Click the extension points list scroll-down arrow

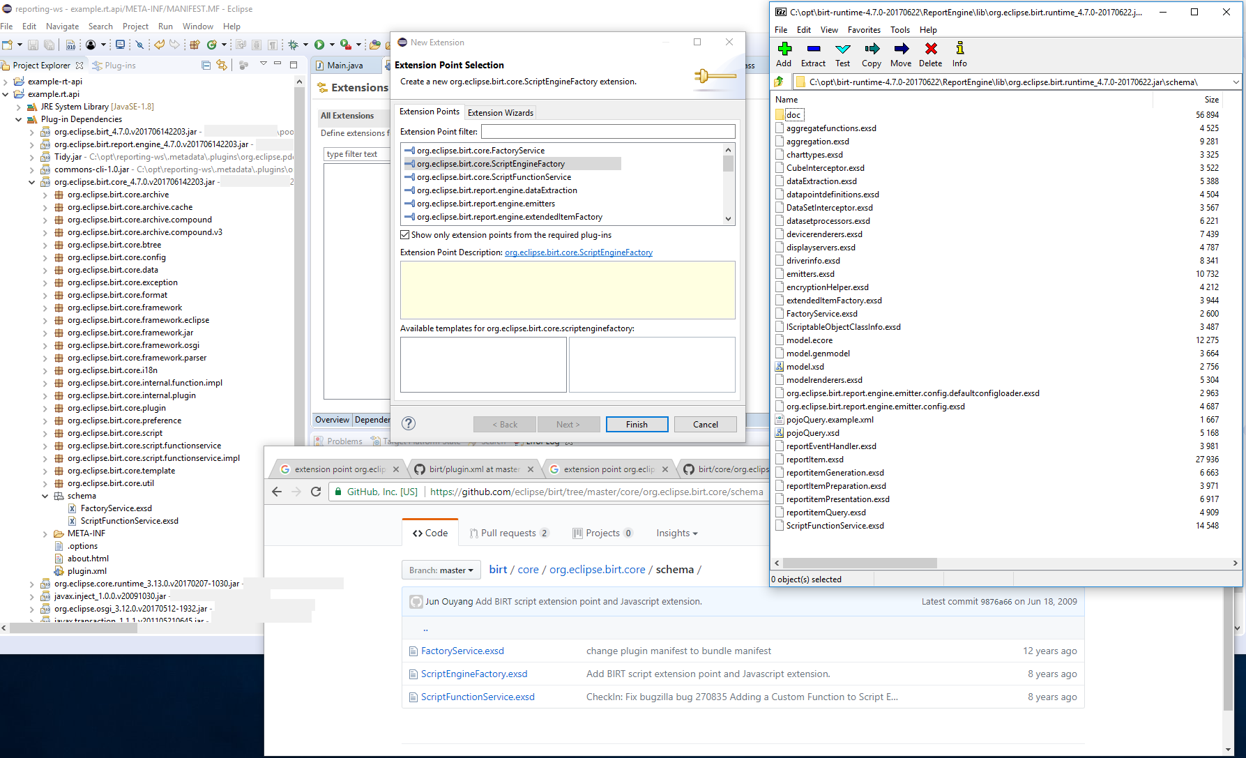[728, 218]
